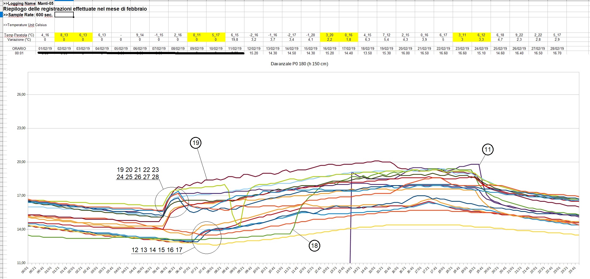This screenshot has height=279, width=590.
Task: Click the yellow '3_20' temperature cell
Action: (x=330, y=35)
